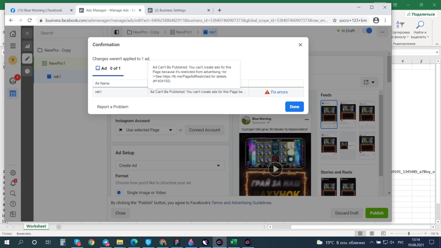The height and width of the screenshot is (248, 441).
Task: Switch to the Blue Morning Facebook tab
Action: coord(41,10)
